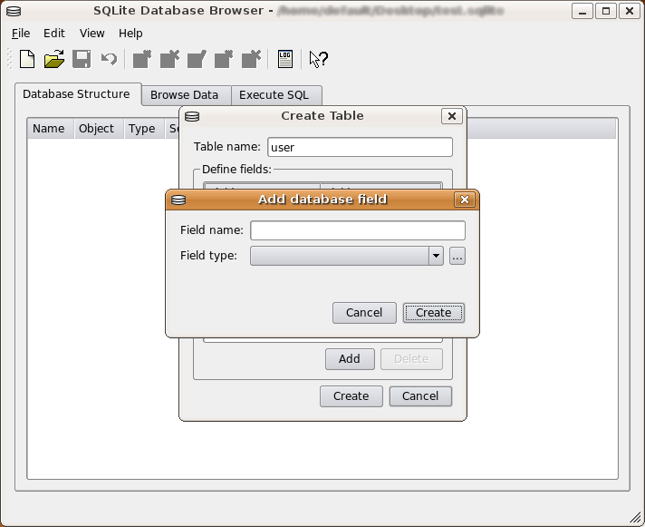Click the New Database toolbar icon

pyautogui.click(x=27, y=60)
